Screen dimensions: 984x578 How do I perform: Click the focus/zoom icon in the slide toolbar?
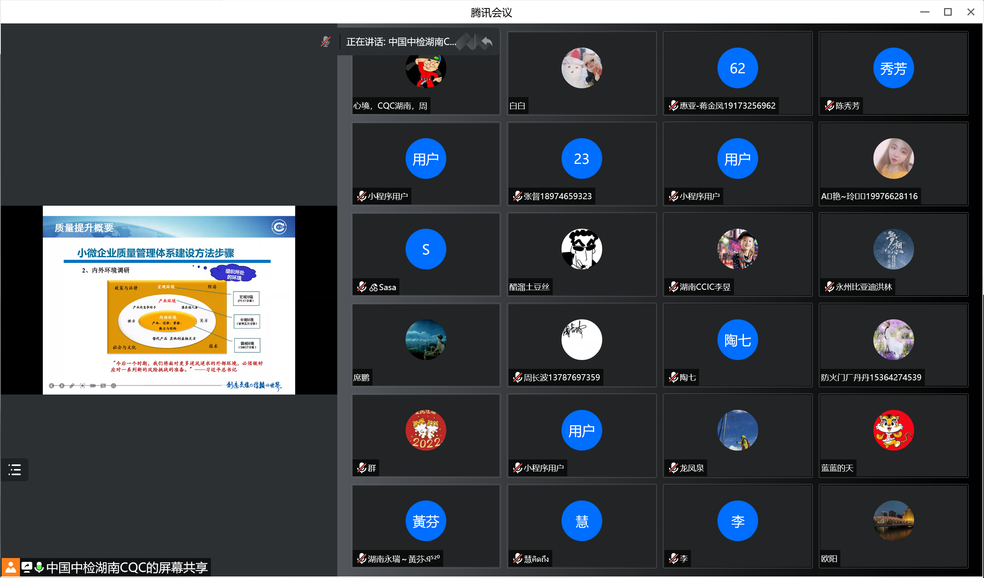(83, 386)
